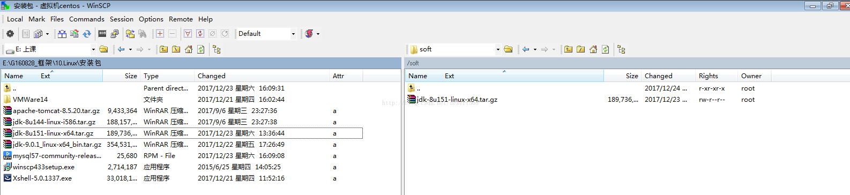This screenshot has height=195, width=850.
Task: Open the Session menu
Action: [122, 19]
